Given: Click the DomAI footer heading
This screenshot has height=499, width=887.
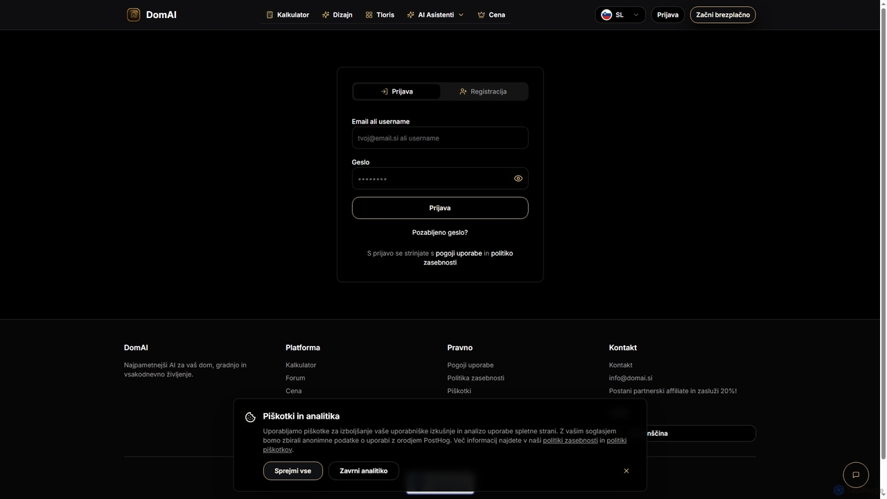Looking at the screenshot, I should tap(136, 348).
